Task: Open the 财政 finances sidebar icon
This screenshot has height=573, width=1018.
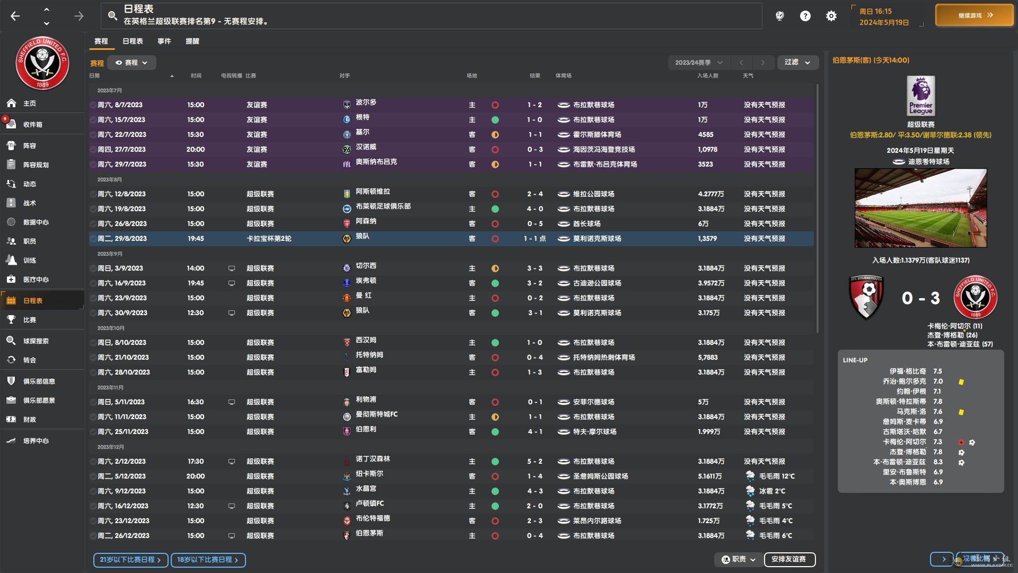Action: tap(11, 419)
